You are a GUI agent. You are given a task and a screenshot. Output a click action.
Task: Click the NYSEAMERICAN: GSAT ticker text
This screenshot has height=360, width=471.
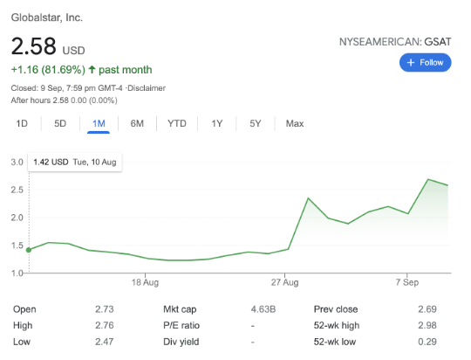click(x=395, y=42)
